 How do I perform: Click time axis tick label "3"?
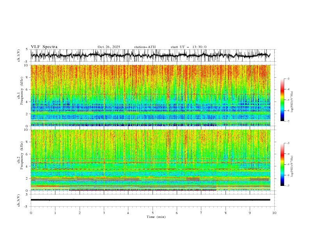click(x=104, y=213)
